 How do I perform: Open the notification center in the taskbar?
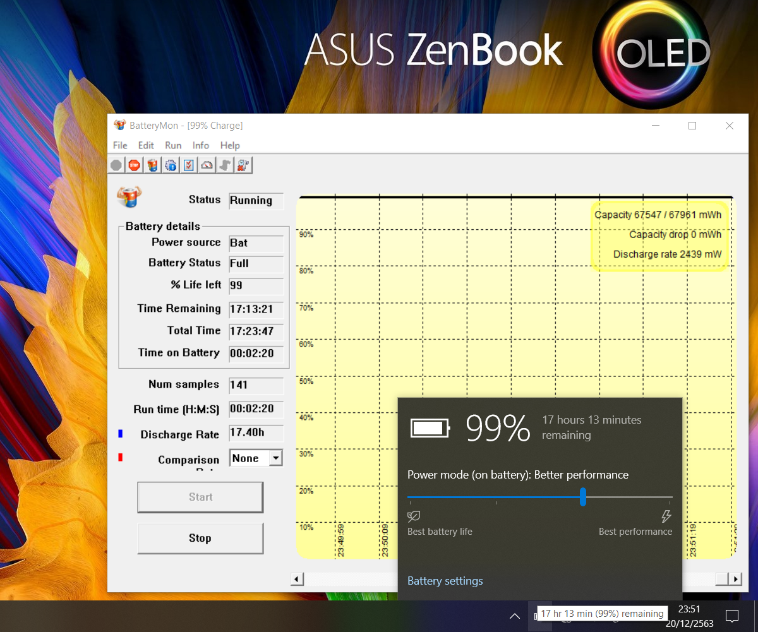pyautogui.click(x=732, y=616)
